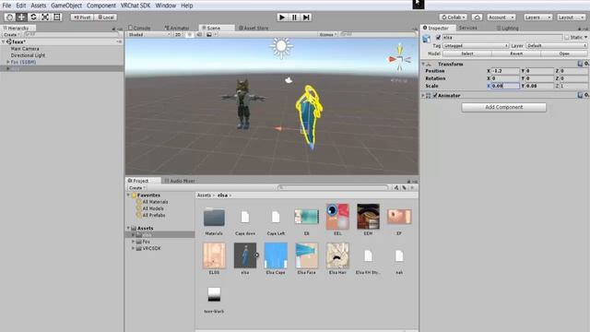Select the Rect Transform tool

57,18
